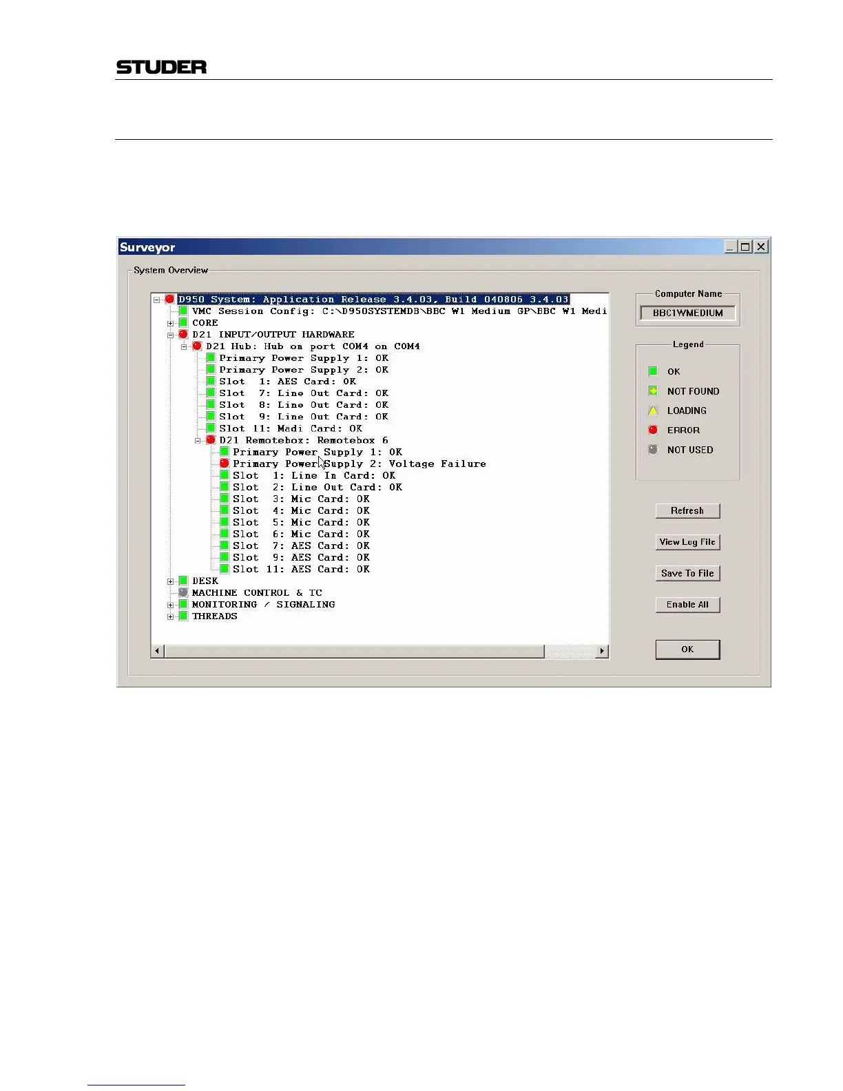Screen dimensions: 843x1091
Task: Click green icon of Slot 1 AES Card
Action: (x=211, y=382)
